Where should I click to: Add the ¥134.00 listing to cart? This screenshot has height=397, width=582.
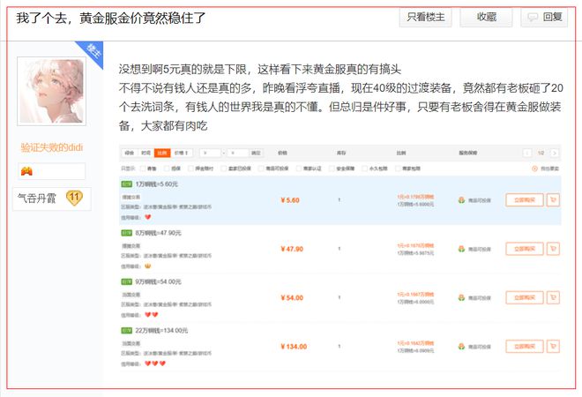(553, 347)
